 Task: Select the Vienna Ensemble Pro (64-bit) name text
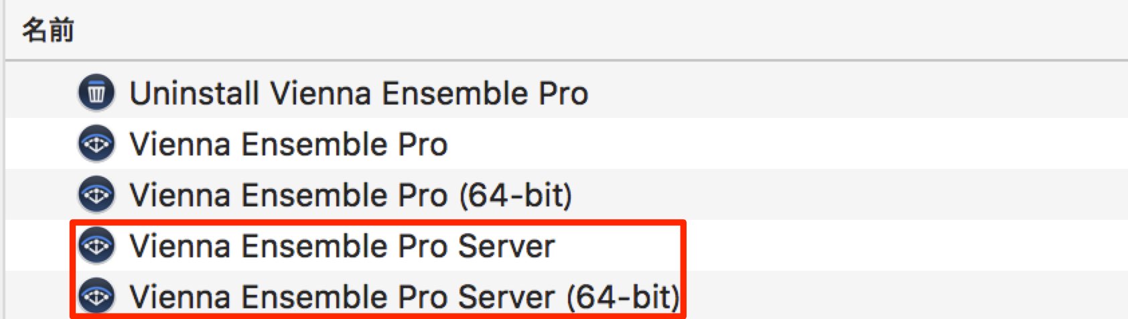pyautogui.click(x=351, y=195)
